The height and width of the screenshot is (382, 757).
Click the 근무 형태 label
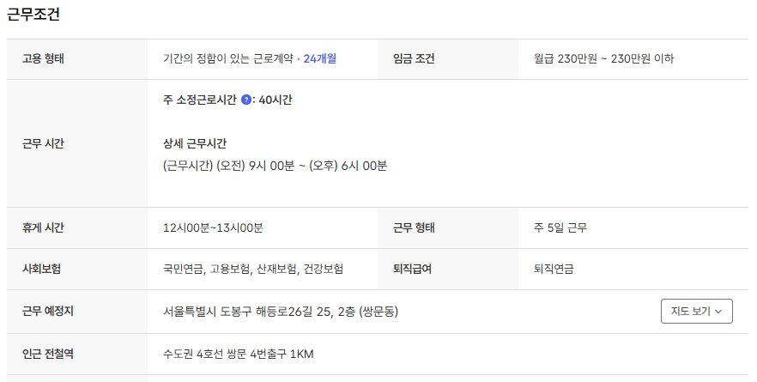point(414,227)
